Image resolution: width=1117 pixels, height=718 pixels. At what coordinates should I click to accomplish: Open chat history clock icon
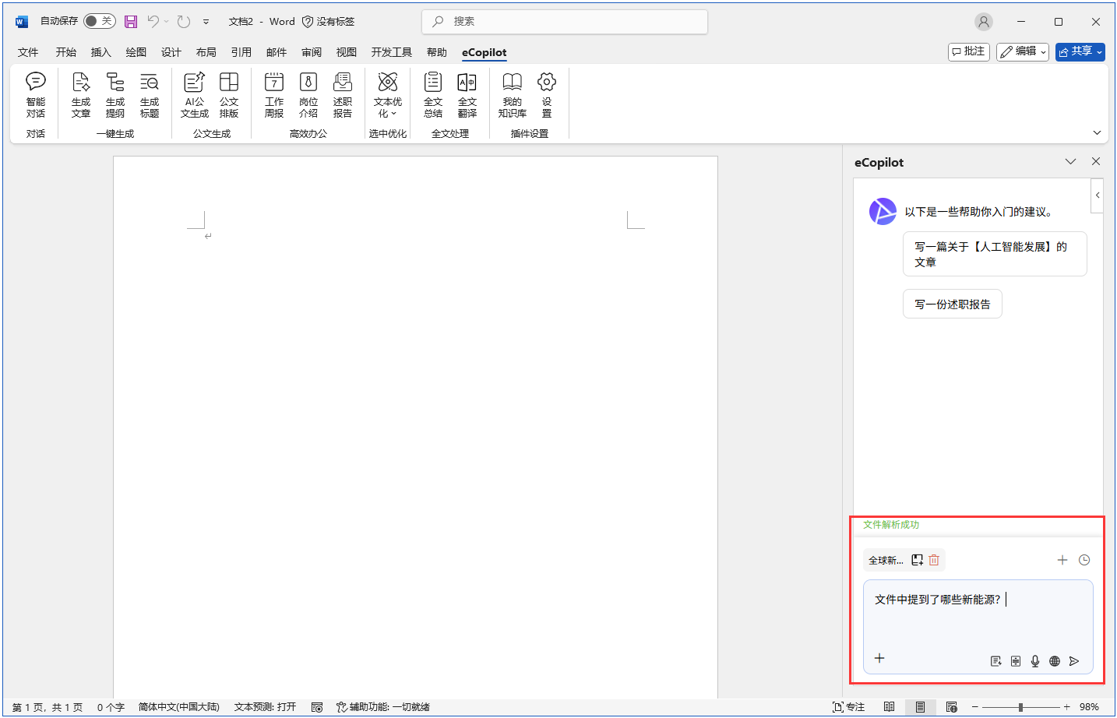click(1084, 560)
